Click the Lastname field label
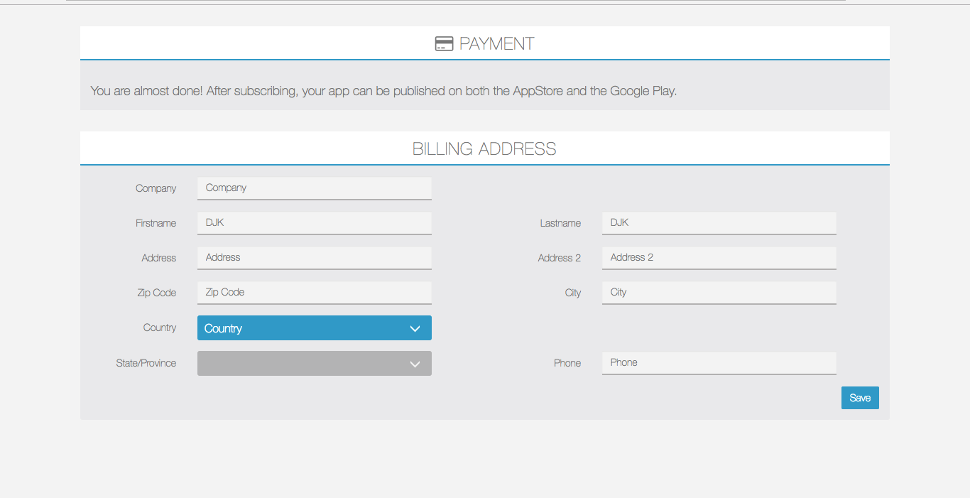Screen dimensions: 970x498 (560, 223)
